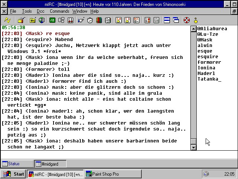Open the Colors crayons icon

pos(99,20)
